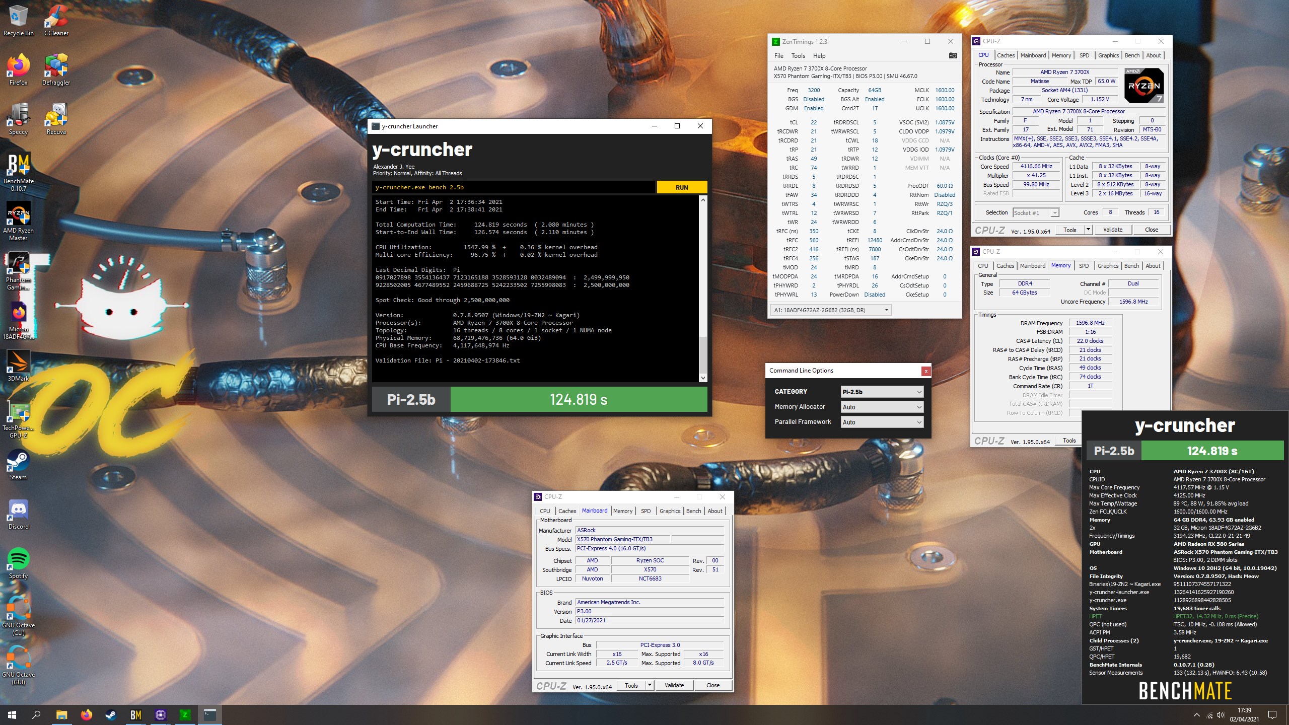
Task: Open the CCleaner desktop icon
Action: pyautogui.click(x=56, y=21)
